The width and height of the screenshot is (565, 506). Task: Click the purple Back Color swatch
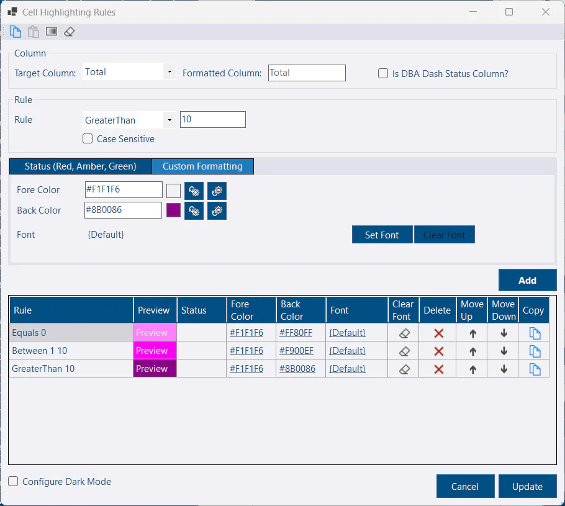[173, 210]
